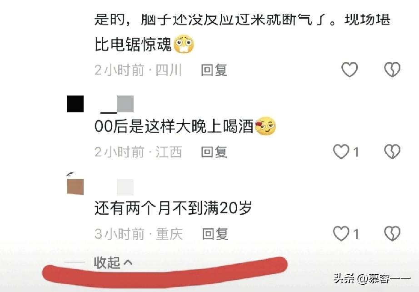Open the username next to black avatar
The image size is (419, 292).
point(117,104)
